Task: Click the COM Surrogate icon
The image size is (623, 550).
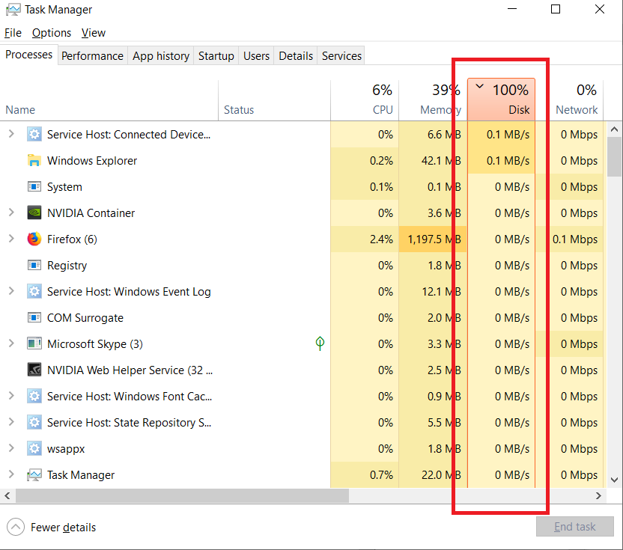Action: point(34,318)
